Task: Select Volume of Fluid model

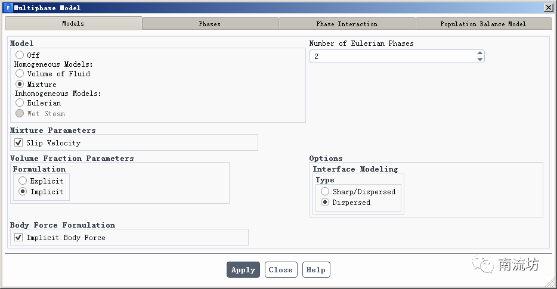Action: pyautogui.click(x=20, y=73)
